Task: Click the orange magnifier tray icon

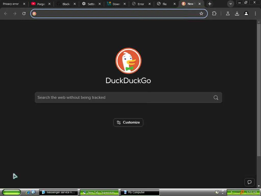Action: click(x=242, y=192)
